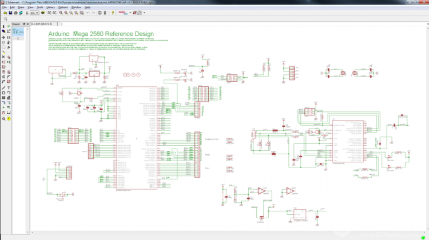Run a ULP with the ULP icon
The image size is (429, 240).
tap(55, 13)
